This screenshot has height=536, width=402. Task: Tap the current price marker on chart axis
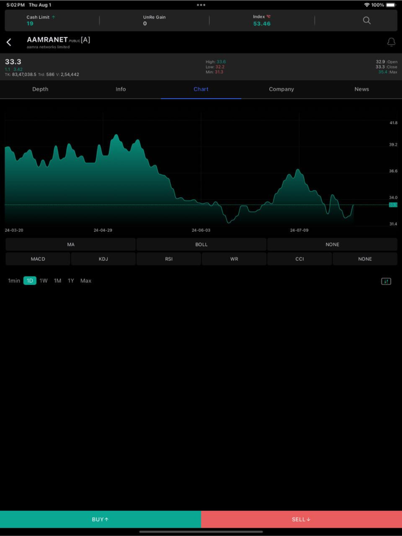[x=393, y=205]
